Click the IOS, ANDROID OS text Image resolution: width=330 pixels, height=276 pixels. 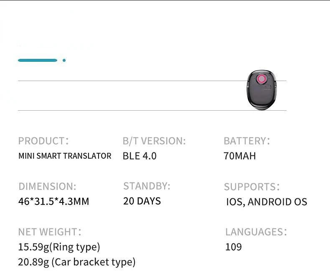coord(267,202)
